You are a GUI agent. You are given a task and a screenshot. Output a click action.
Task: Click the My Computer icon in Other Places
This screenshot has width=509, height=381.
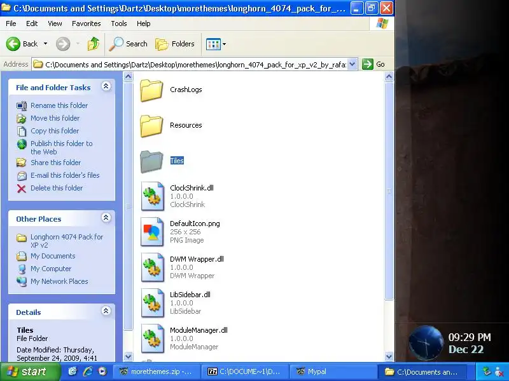[x=22, y=269]
